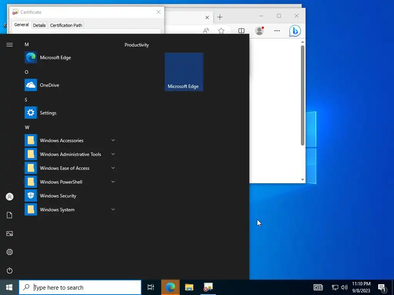Jump to app letter O header

(27, 72)
